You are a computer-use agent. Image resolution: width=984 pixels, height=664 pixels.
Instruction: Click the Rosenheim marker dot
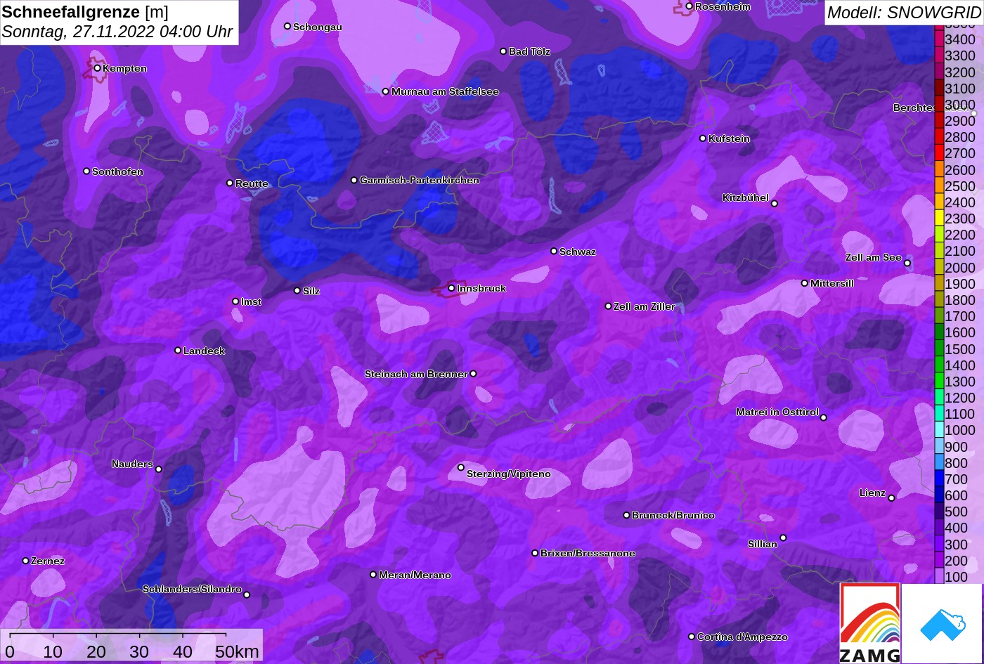click(689, 6)
